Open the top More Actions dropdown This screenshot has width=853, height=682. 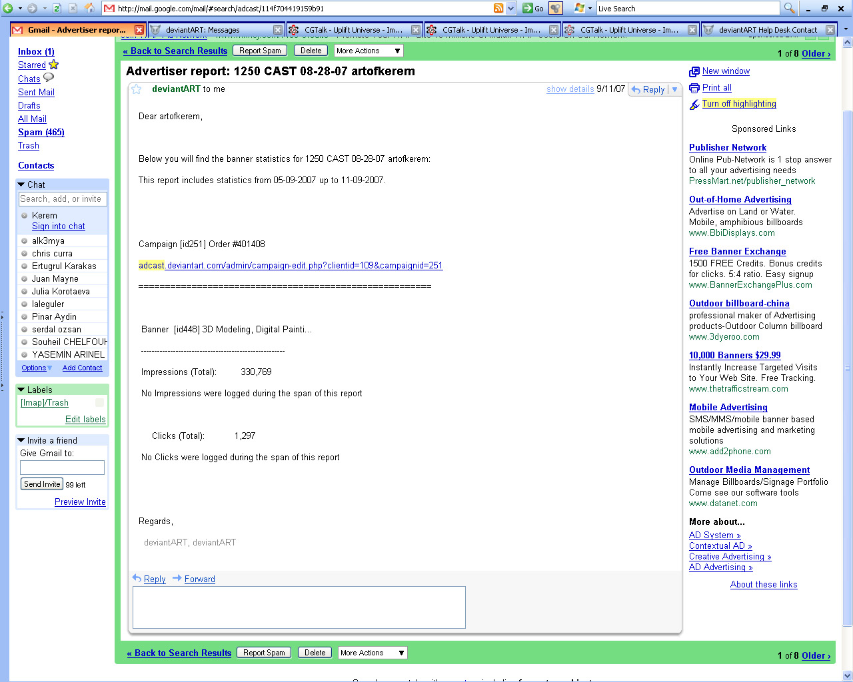[369, 51]
